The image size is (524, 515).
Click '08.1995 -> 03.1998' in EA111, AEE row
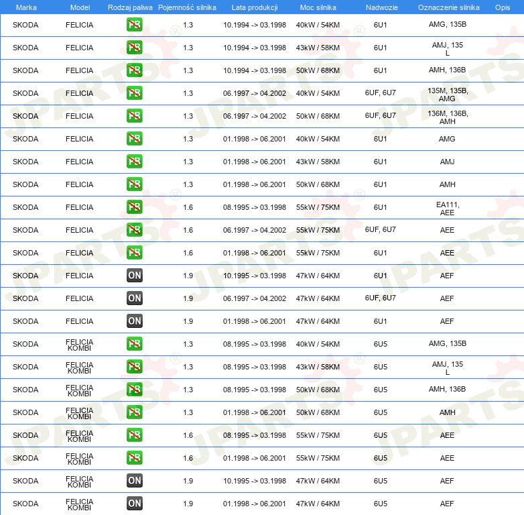tap(255, 207)
